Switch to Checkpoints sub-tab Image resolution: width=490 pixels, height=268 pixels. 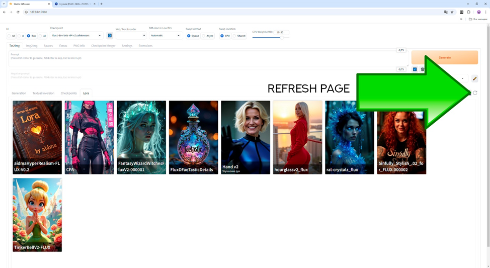pyautogui.click(x=69, y=93)
